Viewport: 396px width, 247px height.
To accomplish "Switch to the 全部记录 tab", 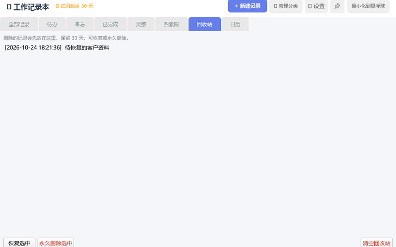I will pos(19,24).
